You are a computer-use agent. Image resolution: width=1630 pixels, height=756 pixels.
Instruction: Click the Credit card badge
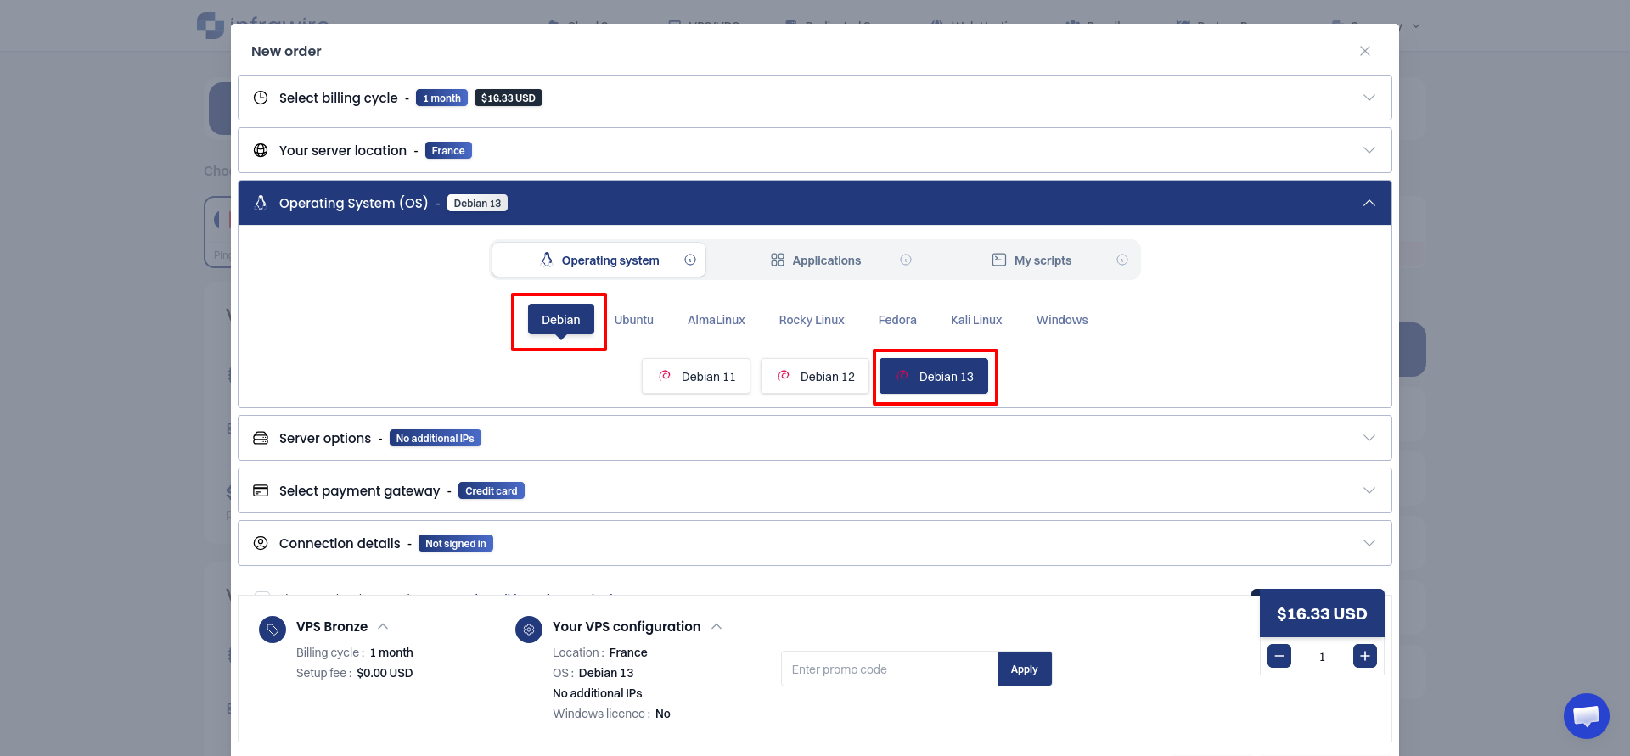pos(492,490)
